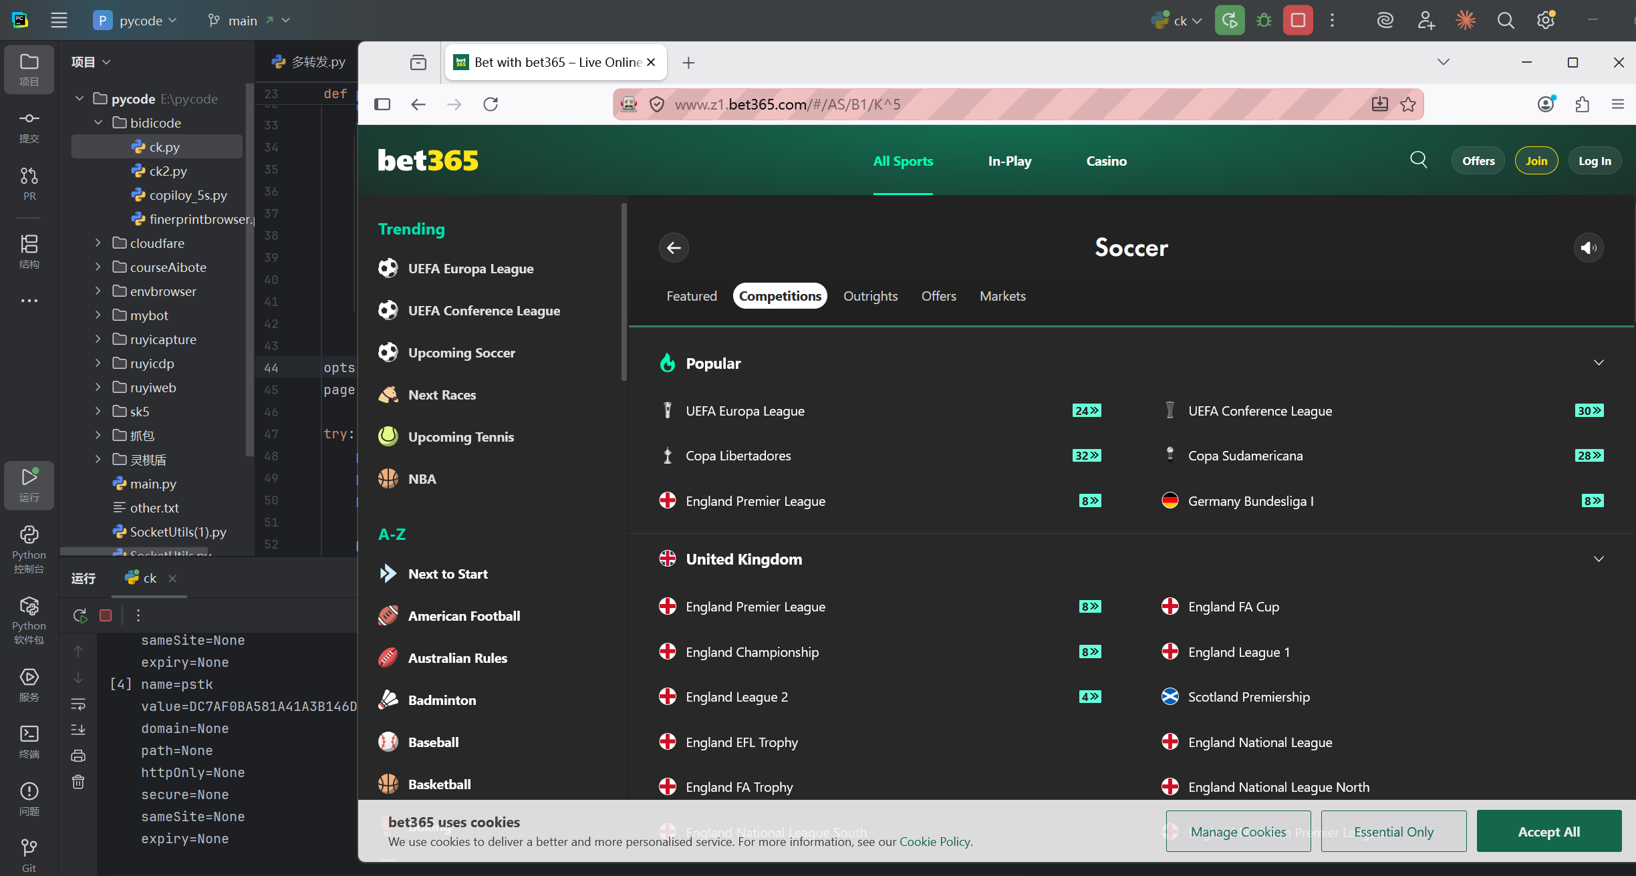
Task: Open the Terminal tool window
Action: [29, 742]
